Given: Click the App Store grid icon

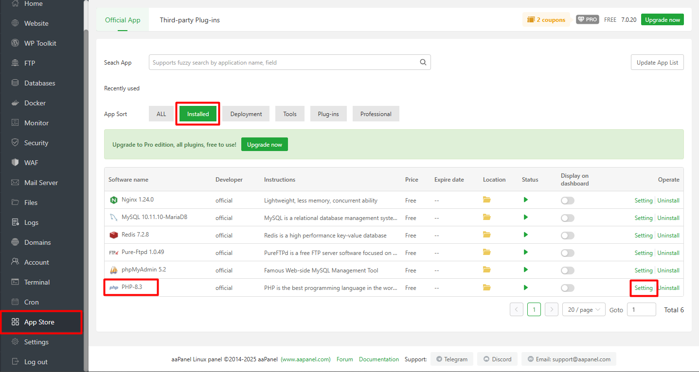Looking at the screenshot, I should tap(15, 322).
